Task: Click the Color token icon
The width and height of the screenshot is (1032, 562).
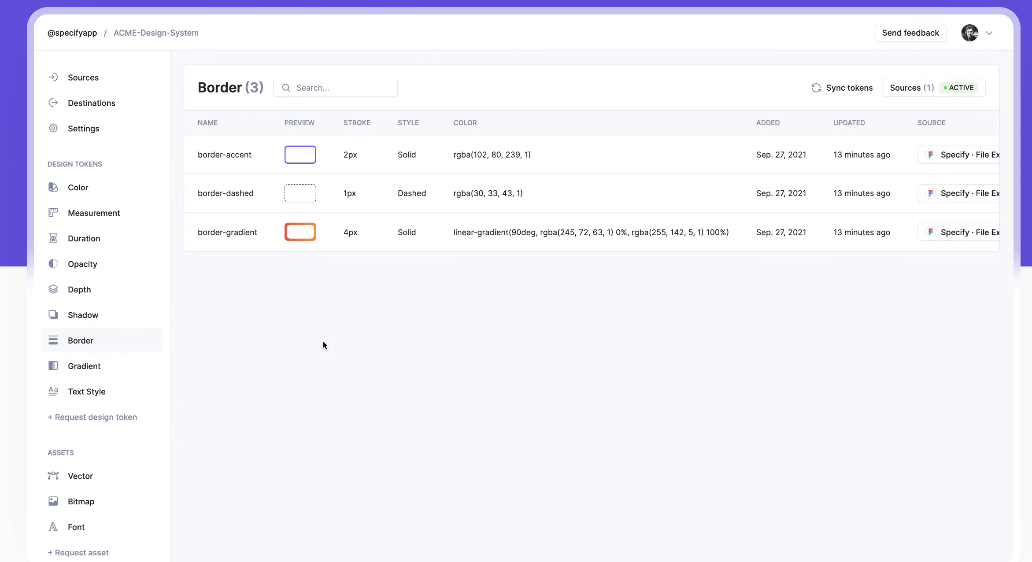Action: (x=53, y=187)
